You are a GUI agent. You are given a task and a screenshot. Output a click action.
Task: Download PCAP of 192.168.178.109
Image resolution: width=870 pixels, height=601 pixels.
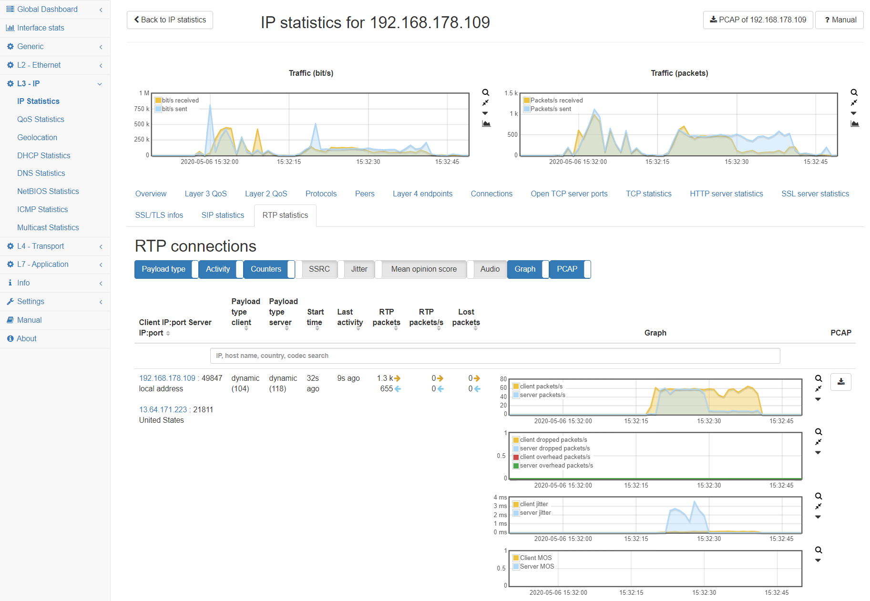pyautogui.click(x=758, y=20)
